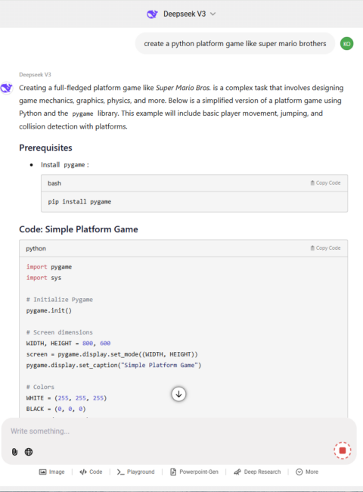Click the 'import sys' code line
Image resolution: width=363 pixels, height=492 pixels.
click(44, 278)
